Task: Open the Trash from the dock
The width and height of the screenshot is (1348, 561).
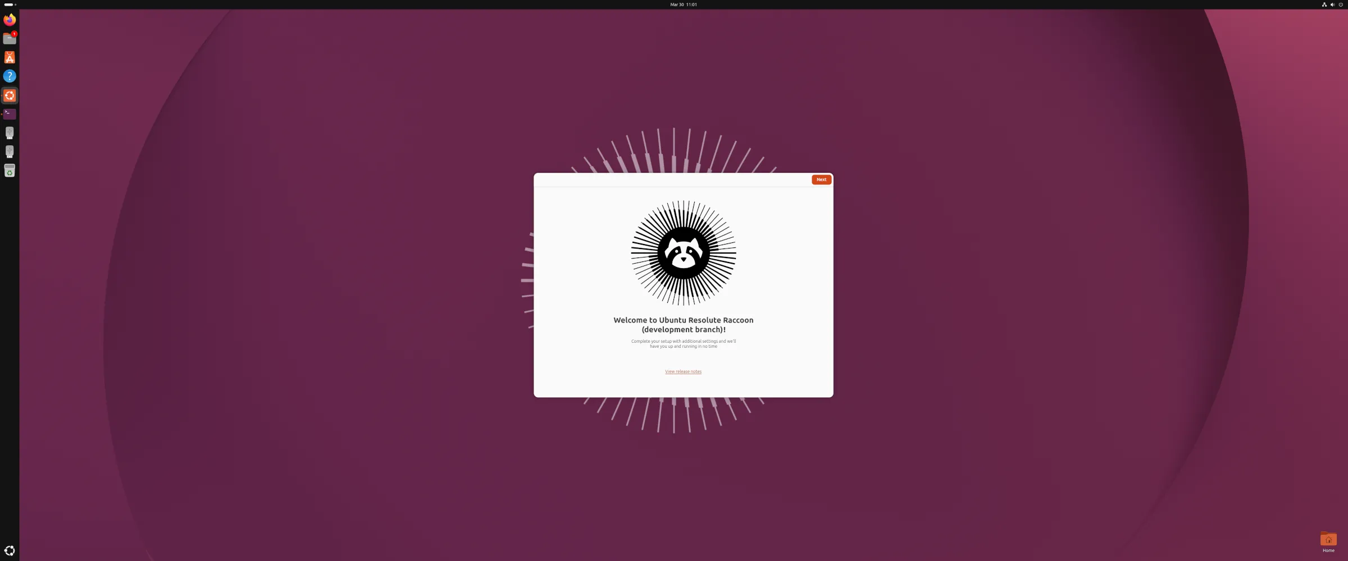Action: tap(9, 171)
